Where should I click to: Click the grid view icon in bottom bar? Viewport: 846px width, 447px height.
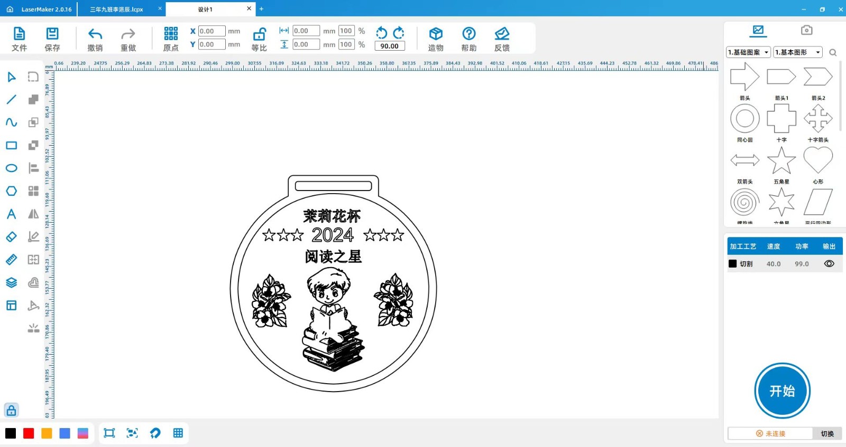click(x=178, y=433)
